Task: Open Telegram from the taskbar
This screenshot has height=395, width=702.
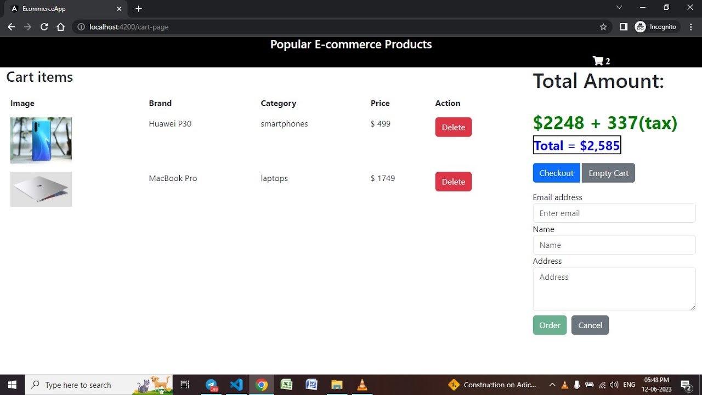Action: point(212,385)
